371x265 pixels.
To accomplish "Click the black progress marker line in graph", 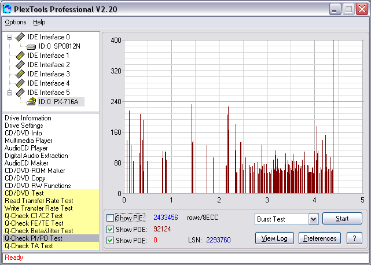I will pos(333,117).
